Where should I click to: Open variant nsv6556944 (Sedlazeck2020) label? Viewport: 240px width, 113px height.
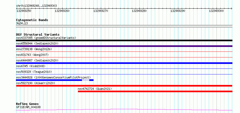(x=37, y=43)
